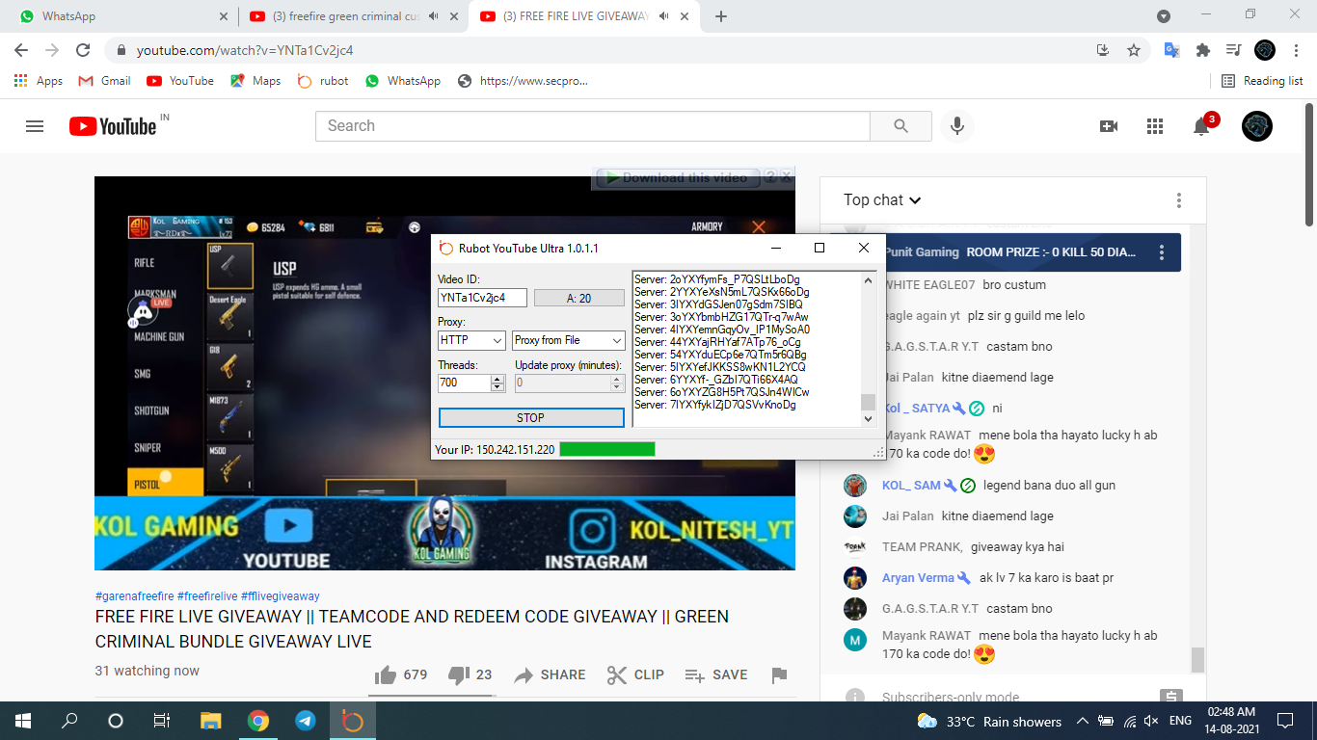
Task: Open the YouTube notifications bell
Action: pyautogui.click(x=1201, y=126)
